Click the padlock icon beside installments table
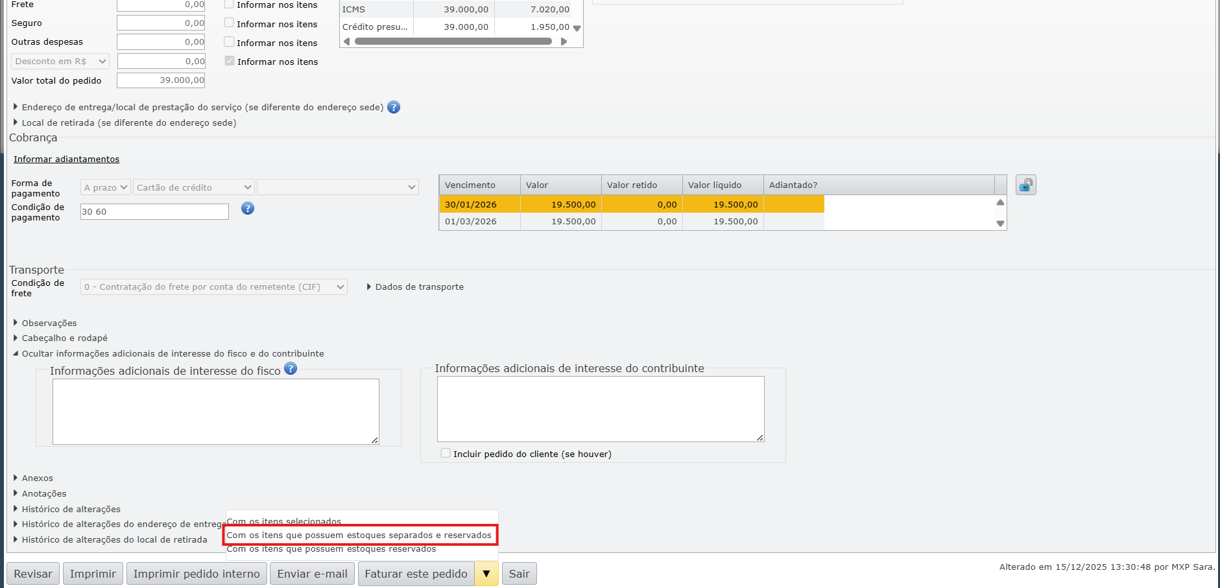This screenshot has height=588, width=1220. pyautogui.click(x=1025, y=185)
